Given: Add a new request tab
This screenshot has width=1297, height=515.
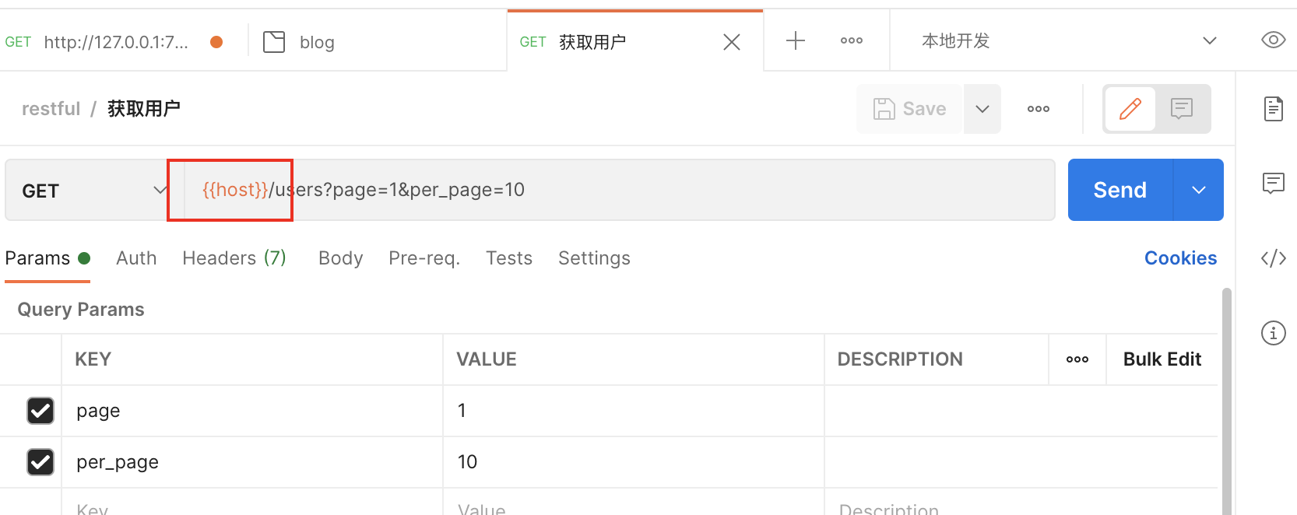Looking at the screenshot, I should pos(795,40).
